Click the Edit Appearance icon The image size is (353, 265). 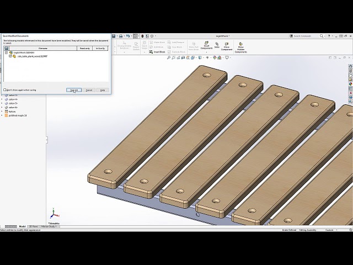pos(215,57)
